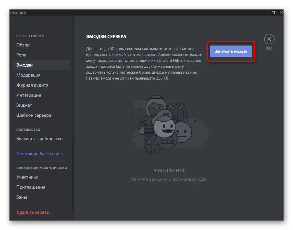Viewport: 293px width, 230px height.
Task: Click the ЭМОДЗИ НЕТ text
Action: point(169,171)
